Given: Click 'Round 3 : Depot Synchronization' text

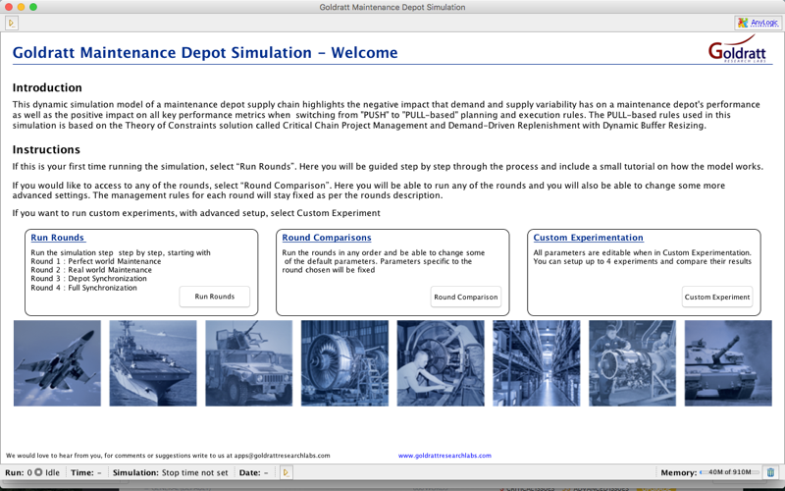Looking at the screenshot, I should pos(88,279).
